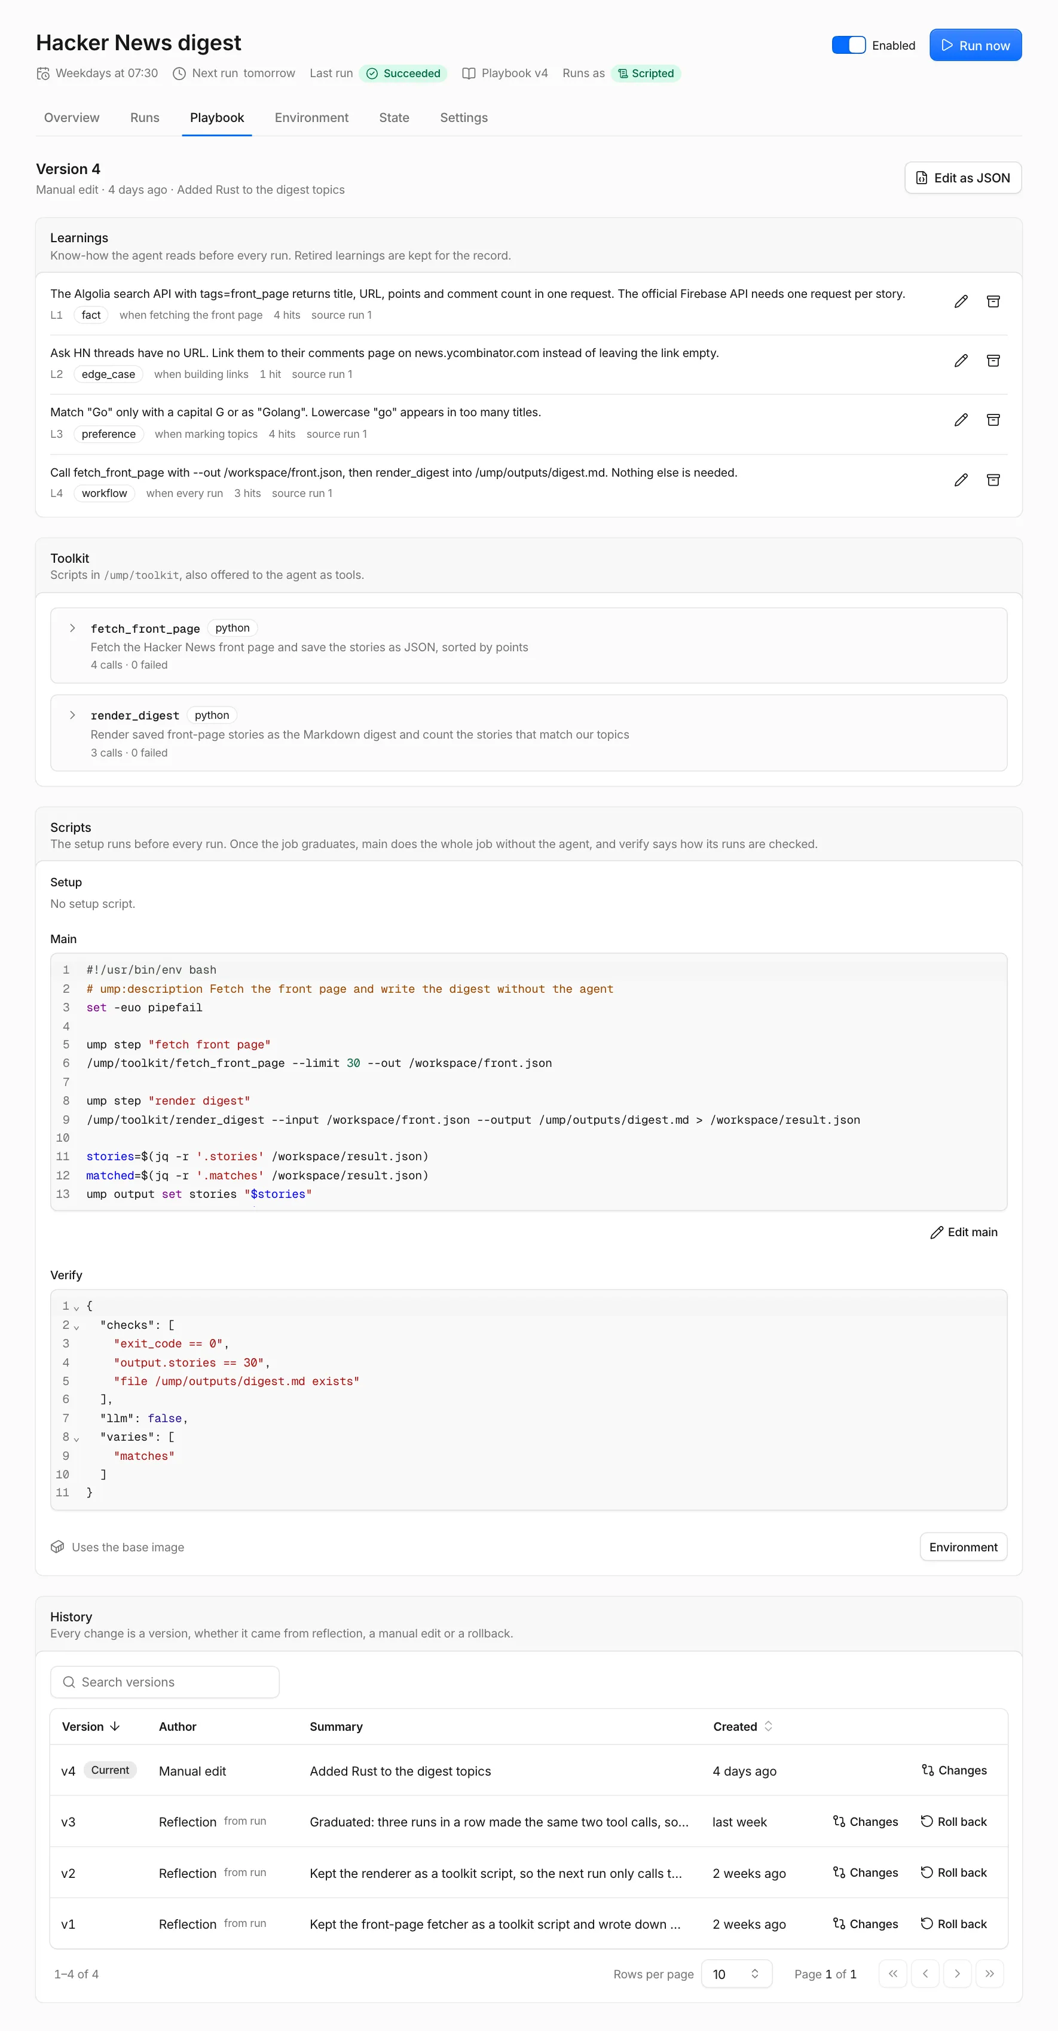
Task: Click the Author column header
Action: (x=178, y=1727)
